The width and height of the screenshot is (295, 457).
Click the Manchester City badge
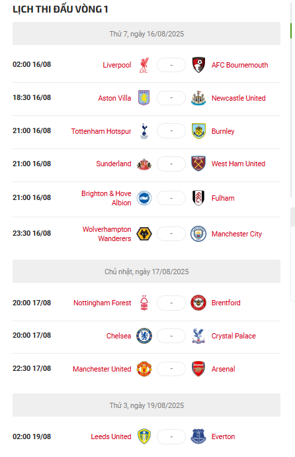[198, 234]
